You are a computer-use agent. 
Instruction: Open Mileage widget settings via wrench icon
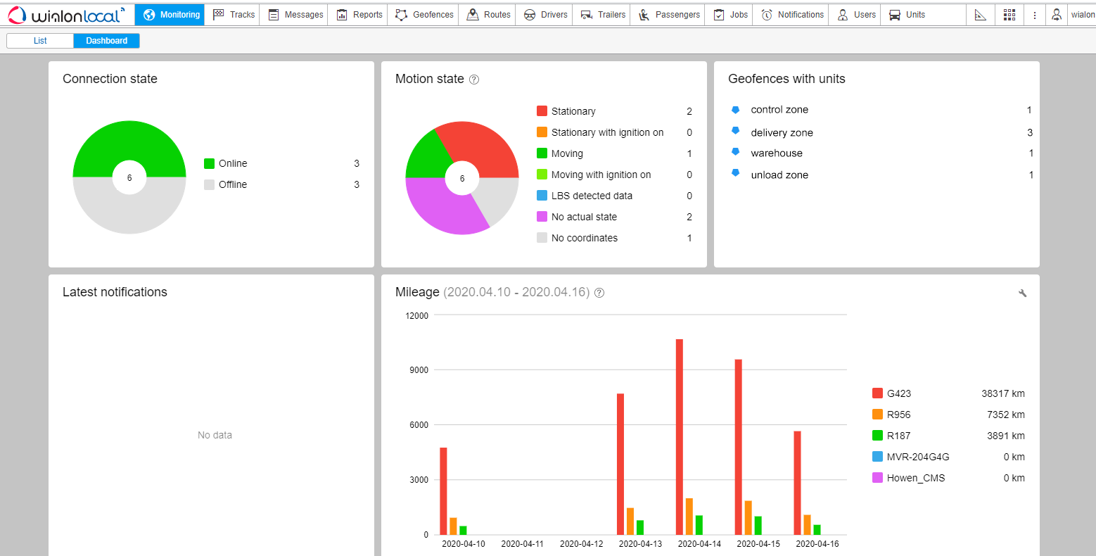point(1023,293)
